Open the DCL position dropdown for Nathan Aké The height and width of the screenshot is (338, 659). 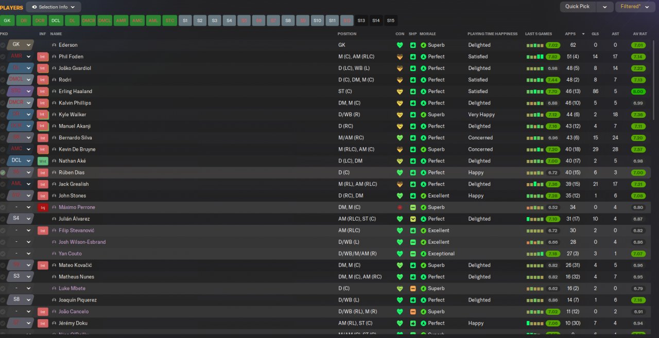21,161
